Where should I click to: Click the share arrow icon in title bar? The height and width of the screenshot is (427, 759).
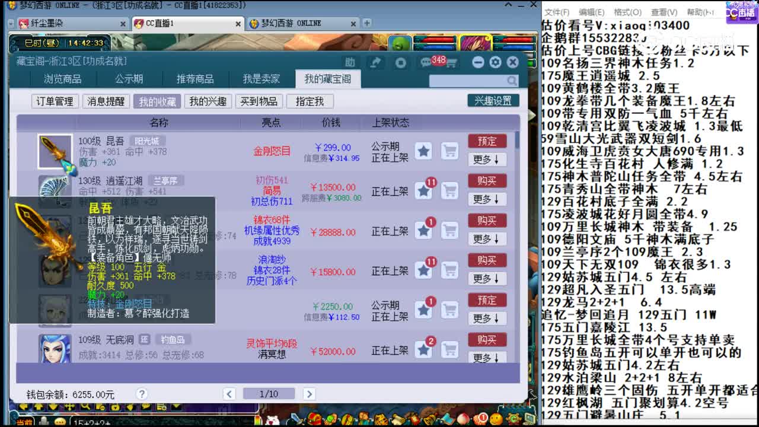[375, 62]
